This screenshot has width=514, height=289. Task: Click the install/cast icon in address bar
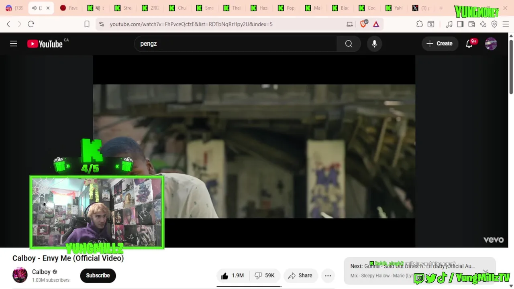[350, 24]
